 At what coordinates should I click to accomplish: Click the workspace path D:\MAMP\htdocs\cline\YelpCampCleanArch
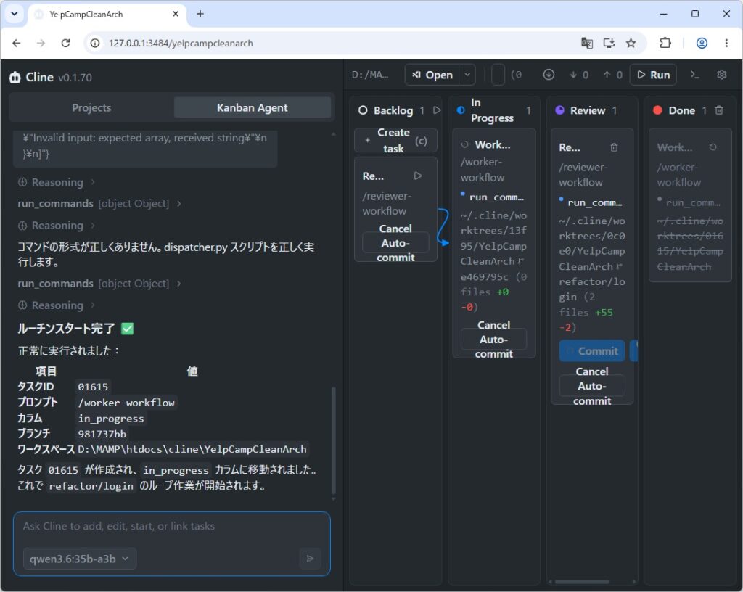(x=192, y=449)
